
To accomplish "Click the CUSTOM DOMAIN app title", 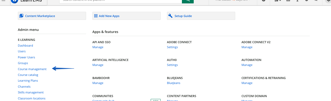I will [x=254, y=96].
